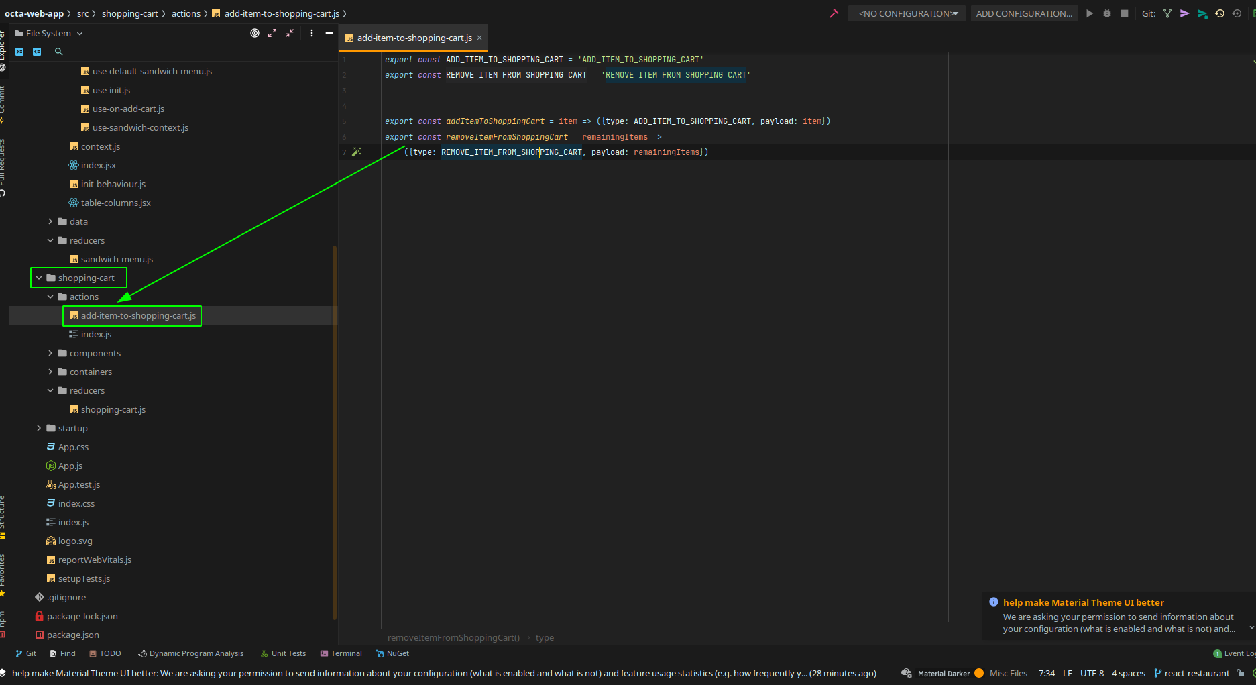Click the Build hammer icon
Screen dimensions: 1256x685
834,13
